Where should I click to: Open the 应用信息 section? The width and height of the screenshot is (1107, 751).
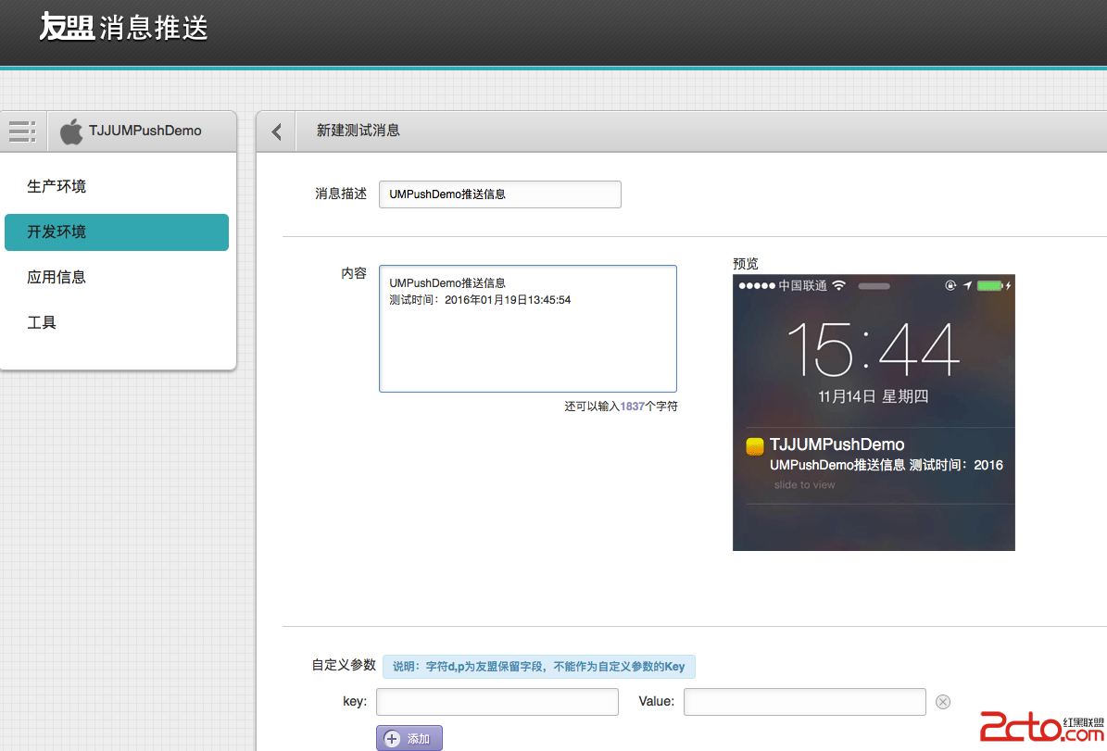tap(57, 277)
